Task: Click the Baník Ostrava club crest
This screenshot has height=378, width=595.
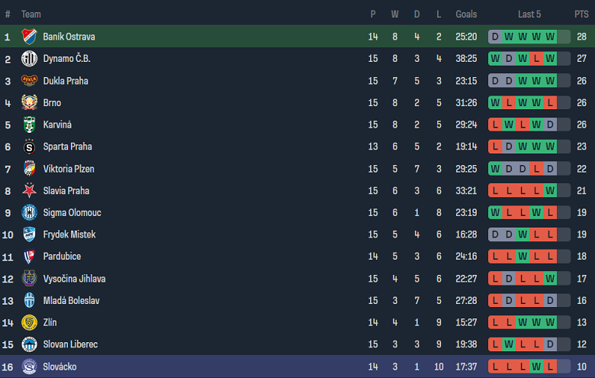Action: tap(29, 37)
